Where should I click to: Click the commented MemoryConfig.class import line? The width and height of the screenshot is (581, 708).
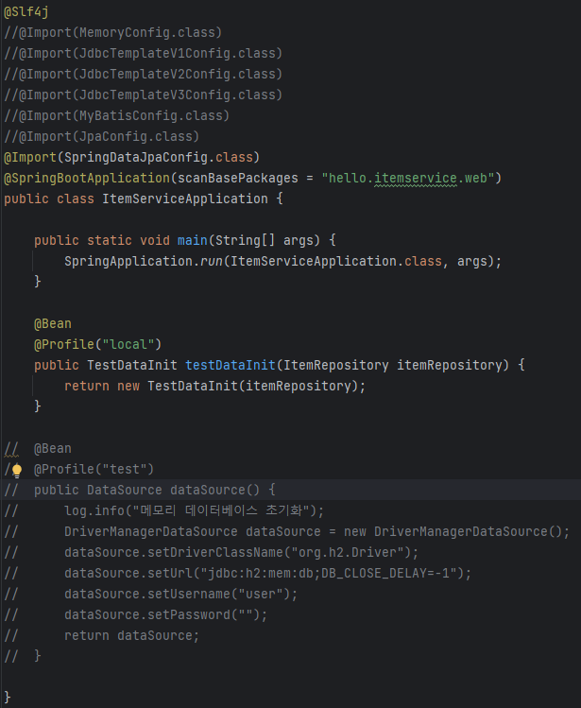112,32
